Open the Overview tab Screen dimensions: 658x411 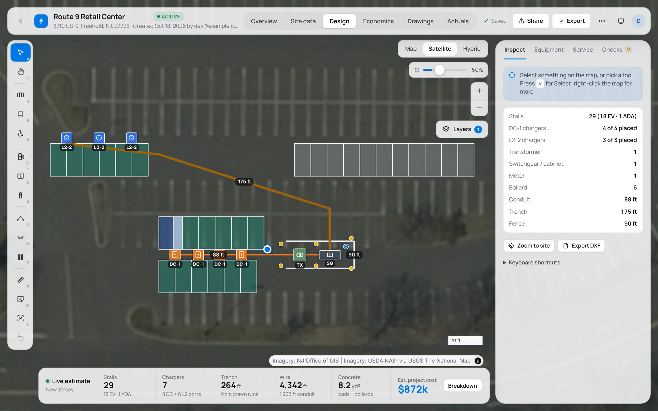(x=264, y=21)
